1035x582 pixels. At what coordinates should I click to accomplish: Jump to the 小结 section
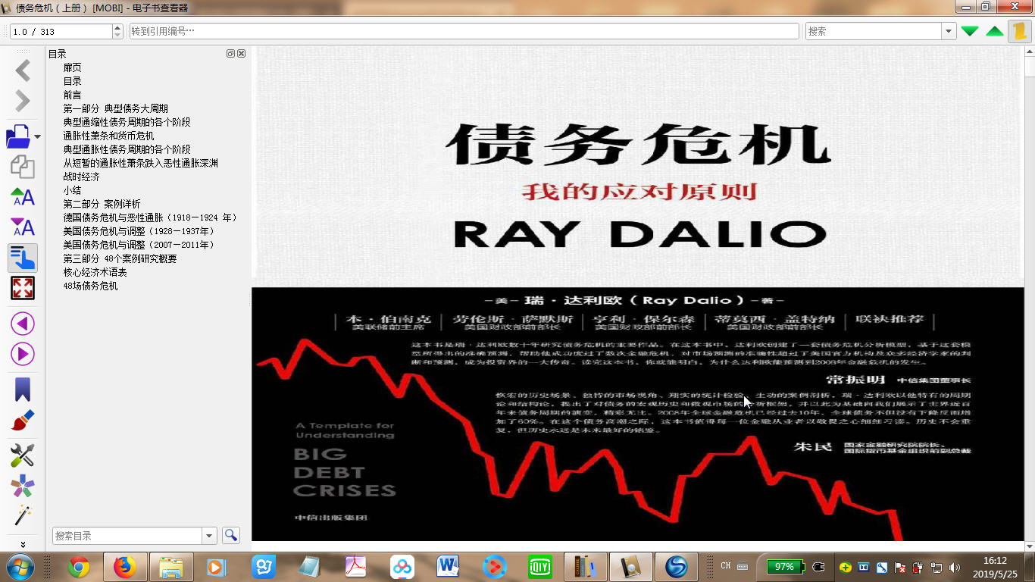point(73,190)
